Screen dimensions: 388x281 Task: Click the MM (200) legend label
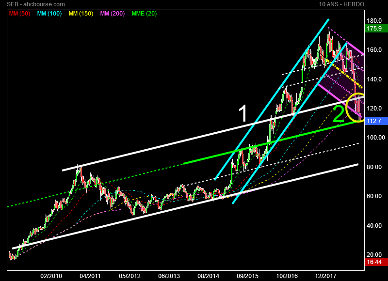(x=113, y=14)
